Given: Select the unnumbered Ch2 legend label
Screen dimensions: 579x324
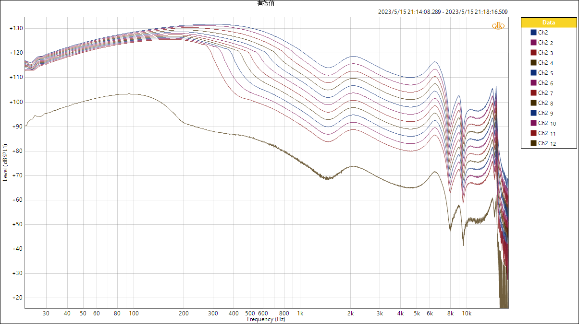Looking at the screenshot, I should [x=543, y=33].
